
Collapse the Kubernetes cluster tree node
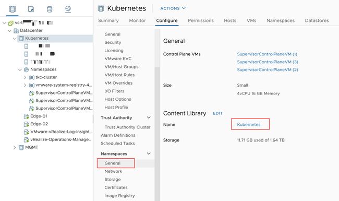(x=15, y=39)
